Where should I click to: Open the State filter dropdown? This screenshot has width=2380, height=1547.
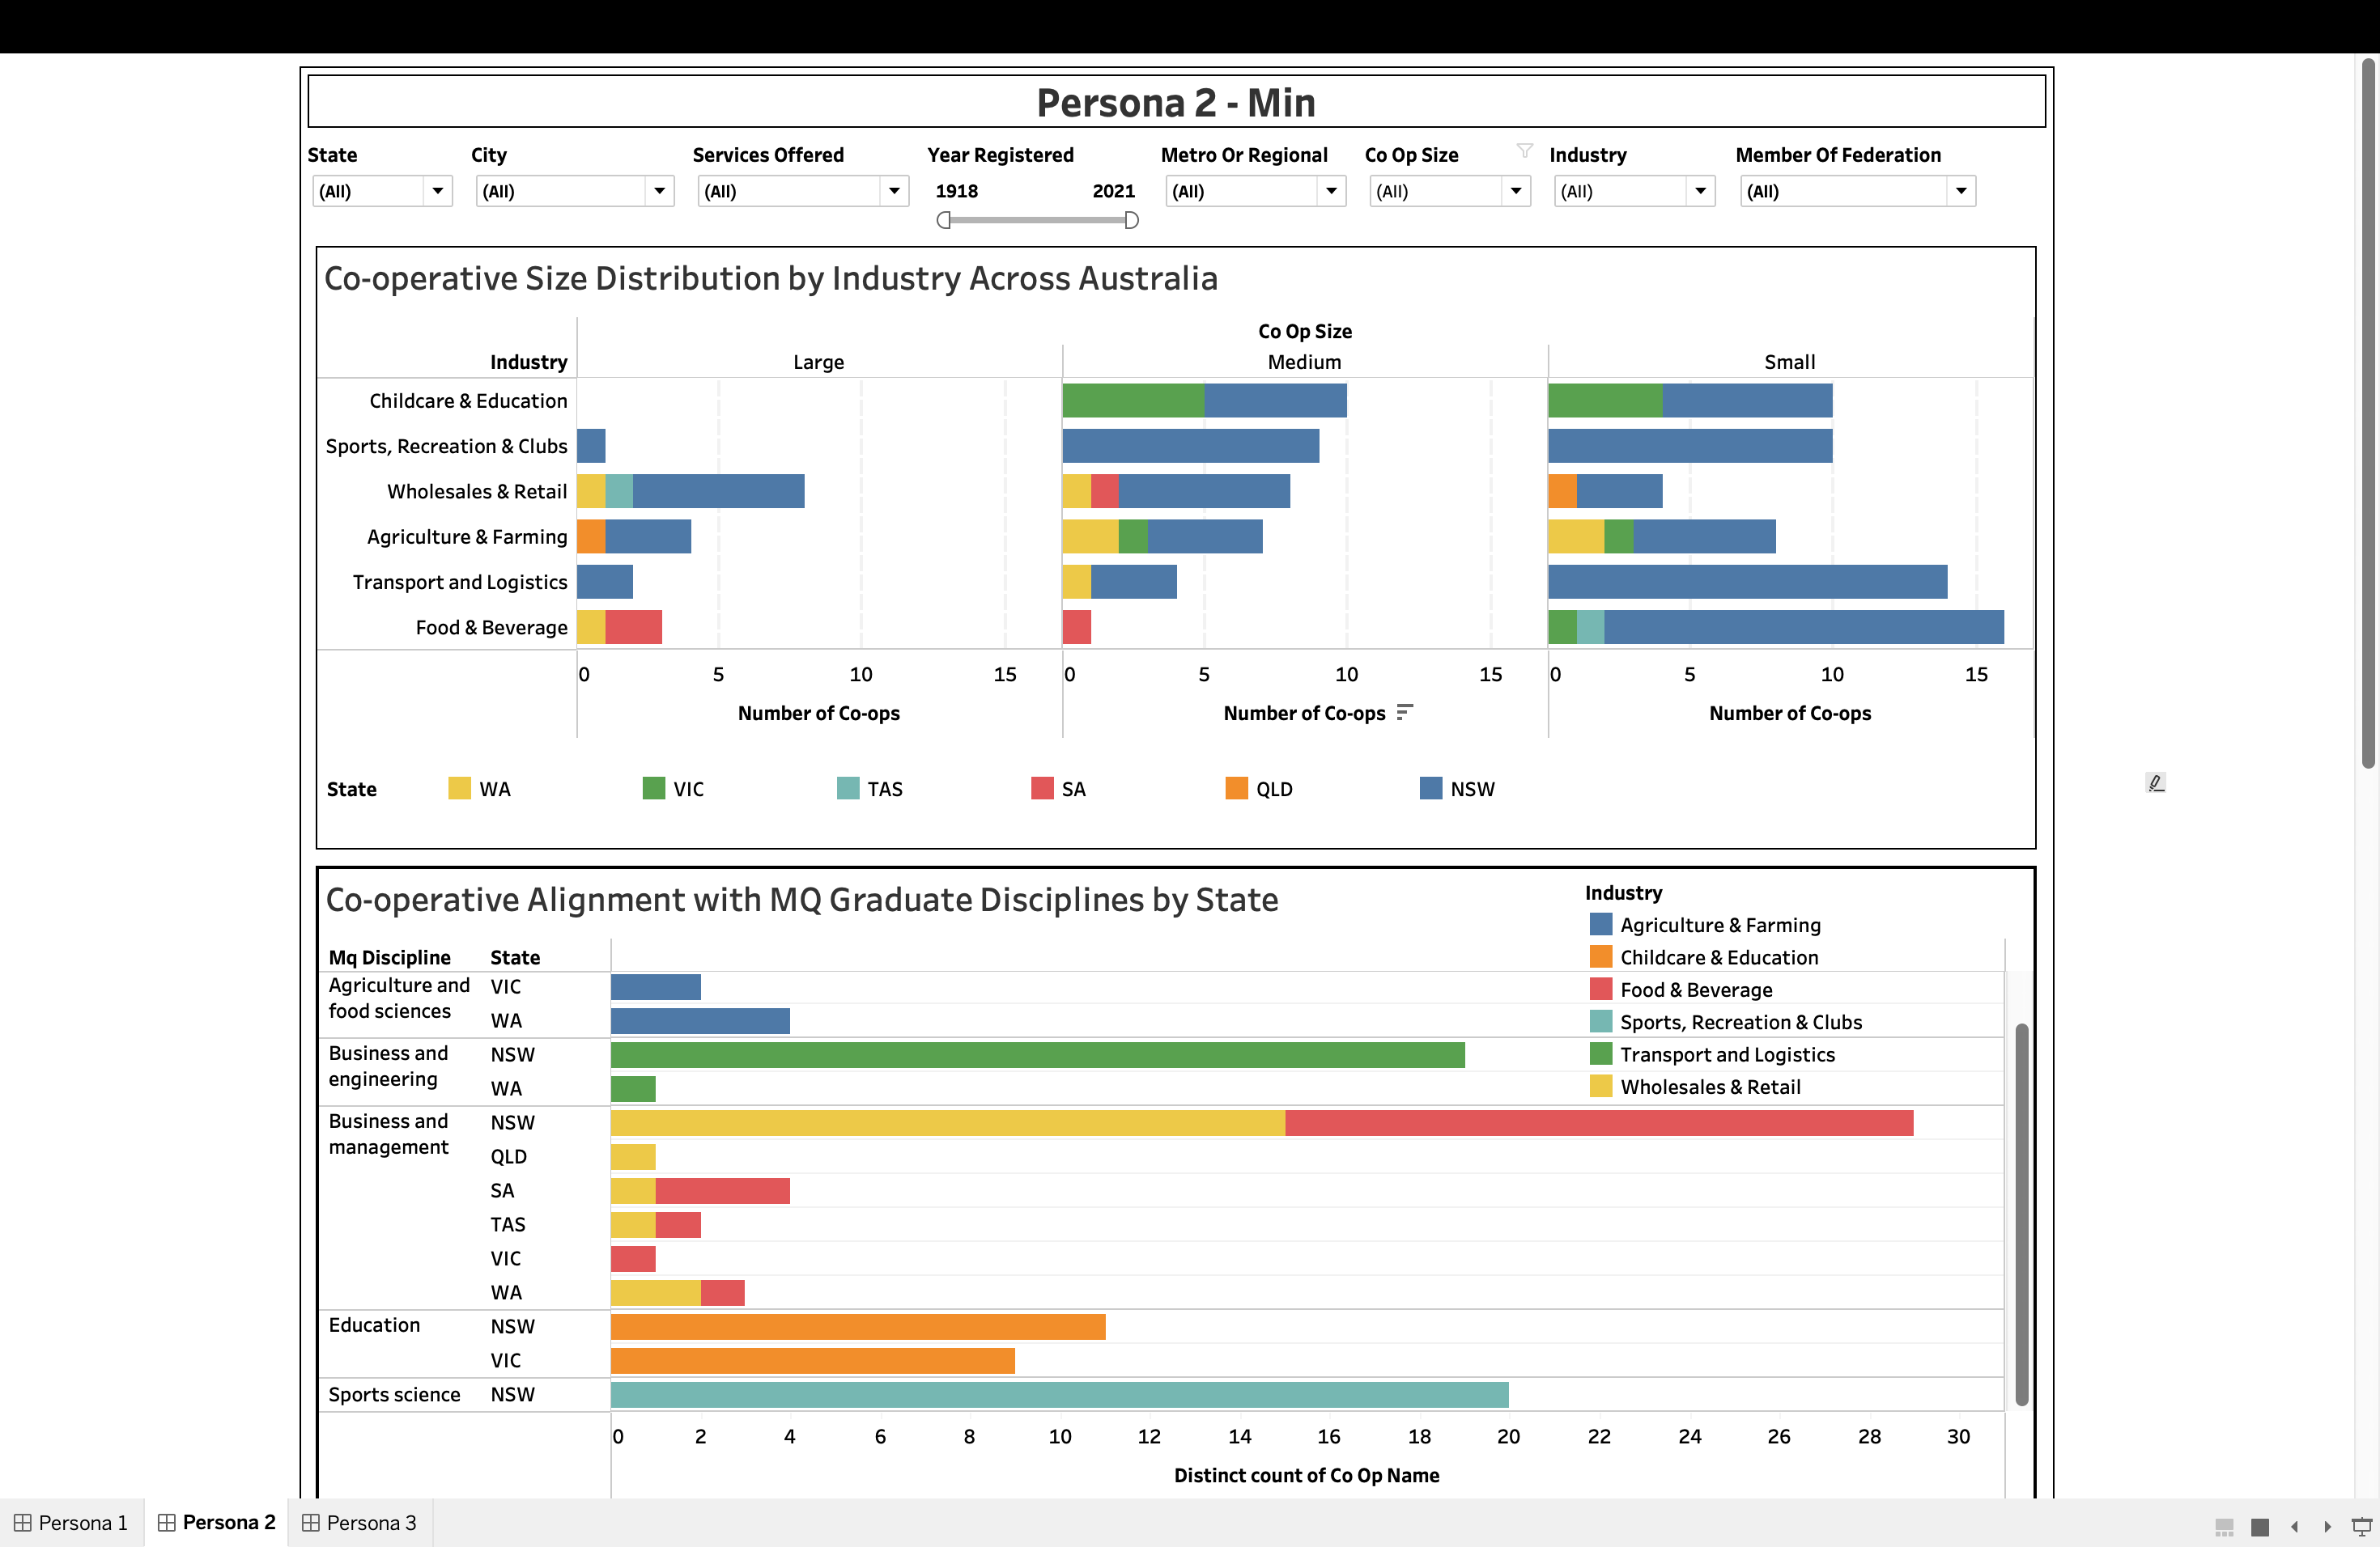pyautogui.click(x=382, y=191)
